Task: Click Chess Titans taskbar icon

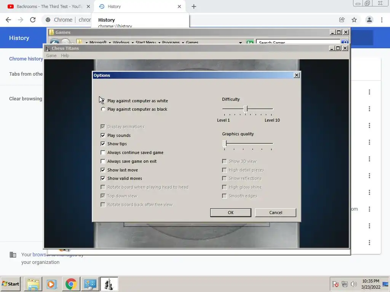Action: (x=109, y=284)
